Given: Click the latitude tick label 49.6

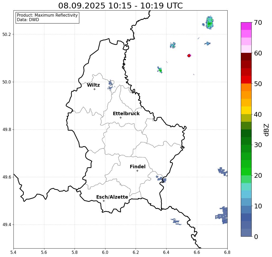Looking at the screenshot, I should point(6,177).
